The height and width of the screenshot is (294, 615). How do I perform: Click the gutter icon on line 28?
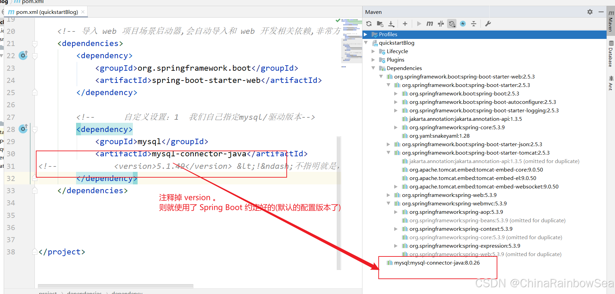pyautogui.click(x=23, y=129)
